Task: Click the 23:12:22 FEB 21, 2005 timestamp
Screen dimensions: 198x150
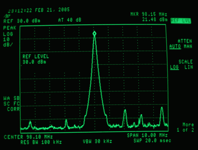Action: [x=39, y=10]
